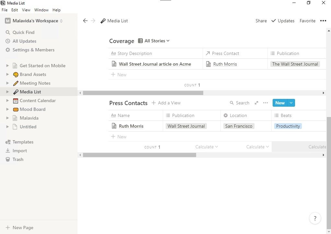Add a new row in Coverage table
This screenshot has width=331, height=234.
(x=119, y=74)
